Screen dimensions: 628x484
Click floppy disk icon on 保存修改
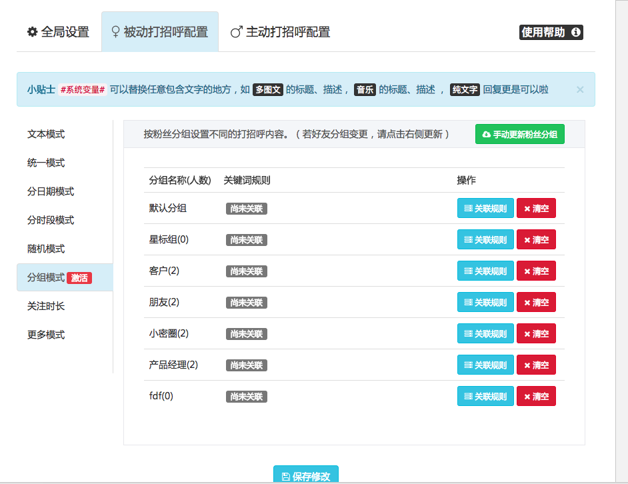pyautogui.click(x=285, y=477)
